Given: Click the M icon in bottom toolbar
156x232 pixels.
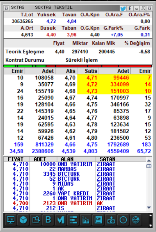Looking at the screenshot, I should click(x=61, y=220).
